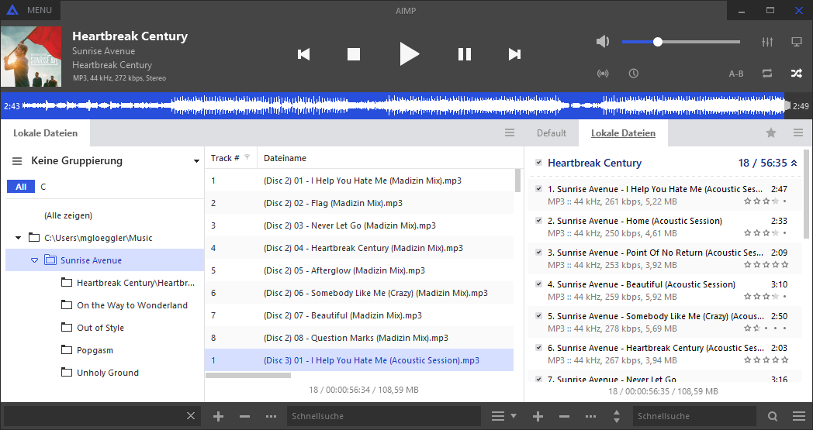
Task: Collapse the C:\Users\mgloeggler\Music tree node
Action: [x=19, y=238]
